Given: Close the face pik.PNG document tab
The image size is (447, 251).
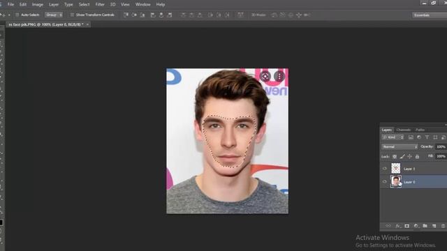Looking at the screenshot, I should pos(87,24).
